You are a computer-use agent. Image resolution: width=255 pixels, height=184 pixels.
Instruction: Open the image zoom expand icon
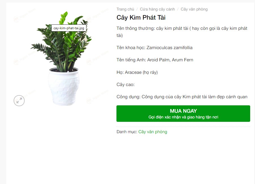click(x=19, y=101)
